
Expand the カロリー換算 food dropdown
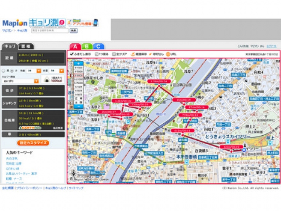(x=36, y=81)
